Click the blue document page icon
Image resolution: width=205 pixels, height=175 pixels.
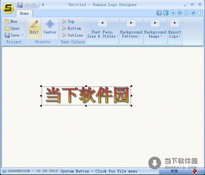tap(187, 13)
